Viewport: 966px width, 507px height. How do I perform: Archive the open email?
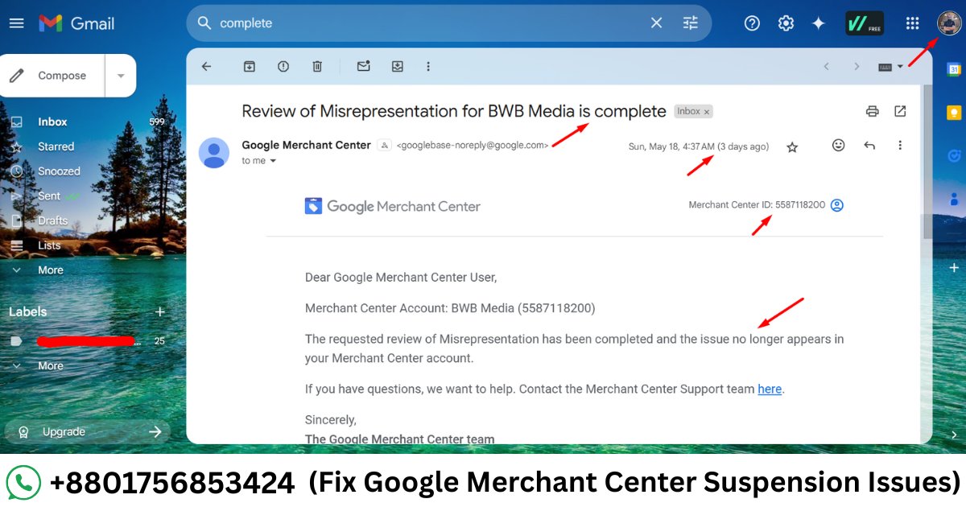point(249,66)
